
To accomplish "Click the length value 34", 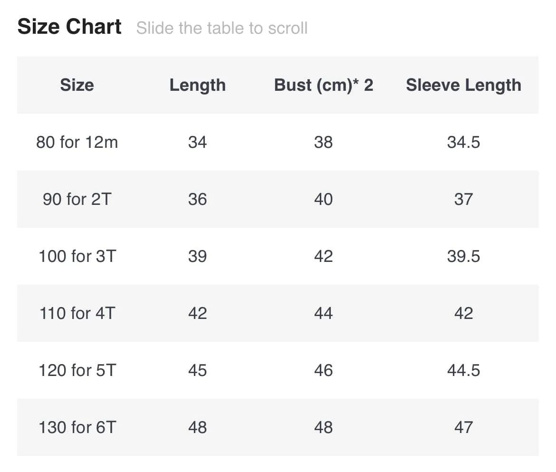I will coord(198,142).
